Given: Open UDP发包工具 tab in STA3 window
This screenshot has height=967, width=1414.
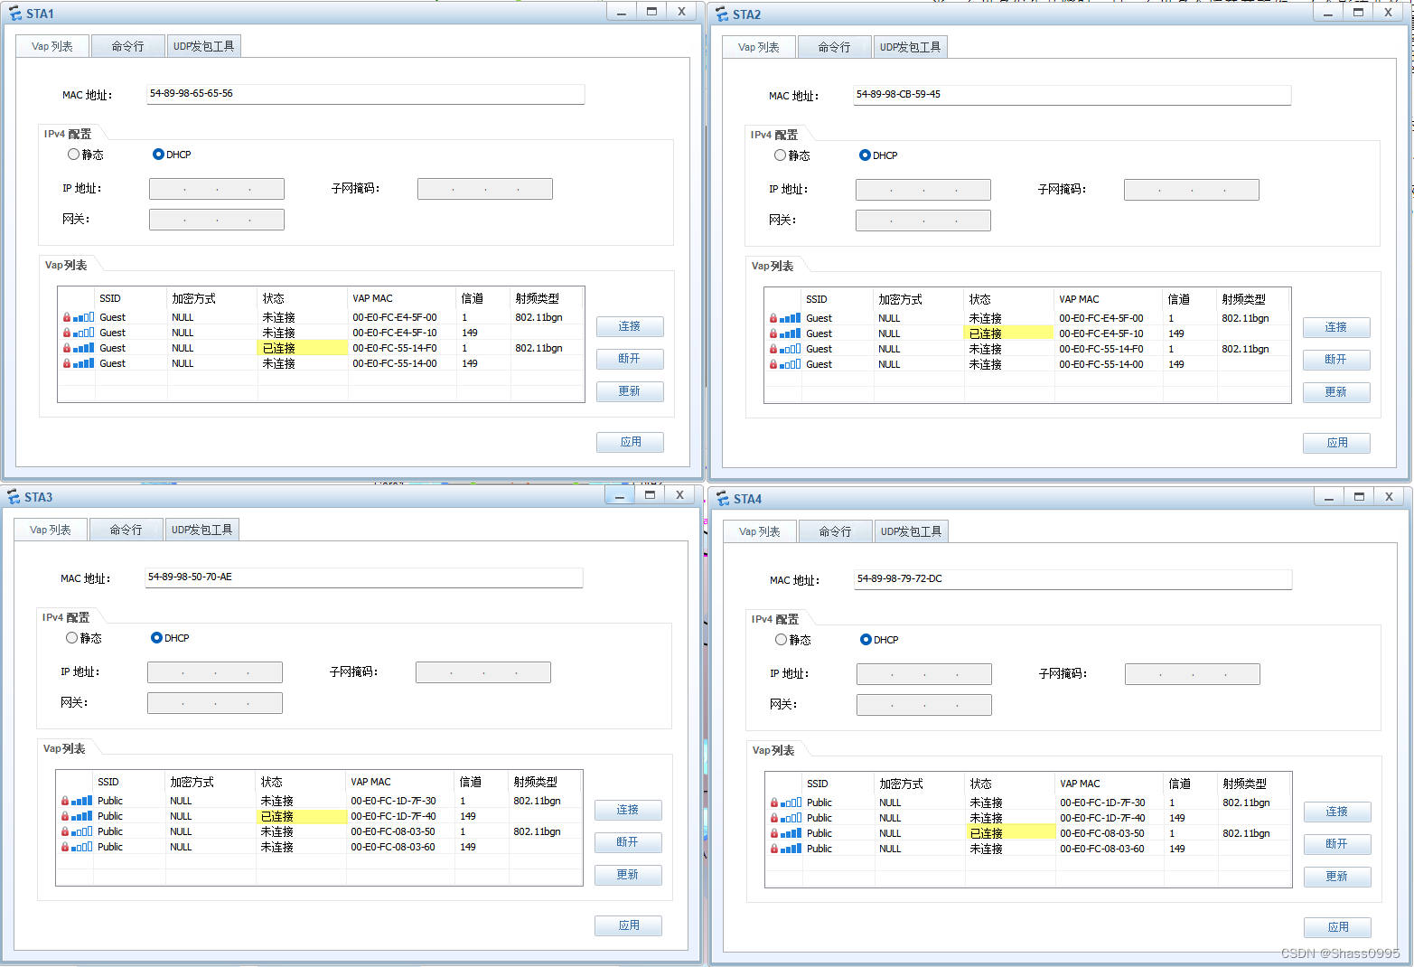Looking at the screenshot, I should [x=202, y=530].
